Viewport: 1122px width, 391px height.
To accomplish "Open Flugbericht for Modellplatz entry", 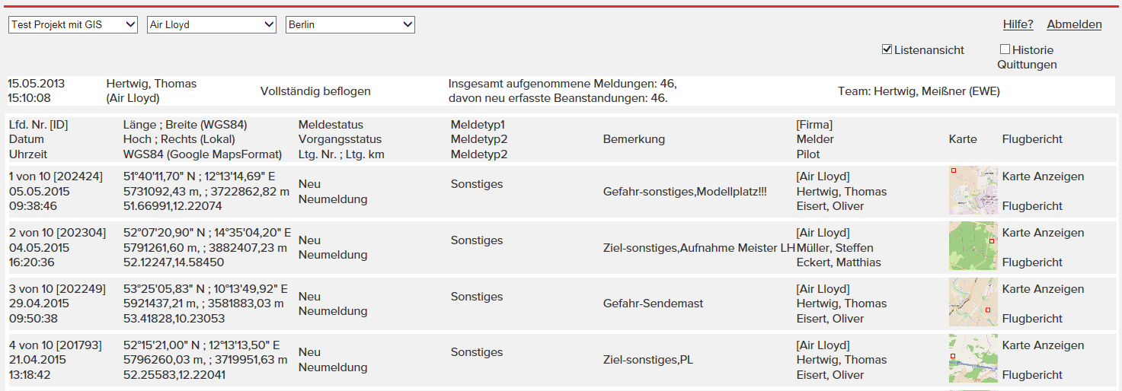I will point(1032,206).
